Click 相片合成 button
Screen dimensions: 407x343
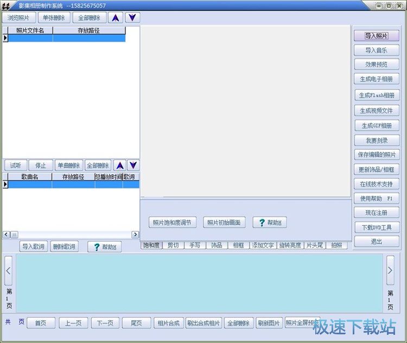coord(169,323)
